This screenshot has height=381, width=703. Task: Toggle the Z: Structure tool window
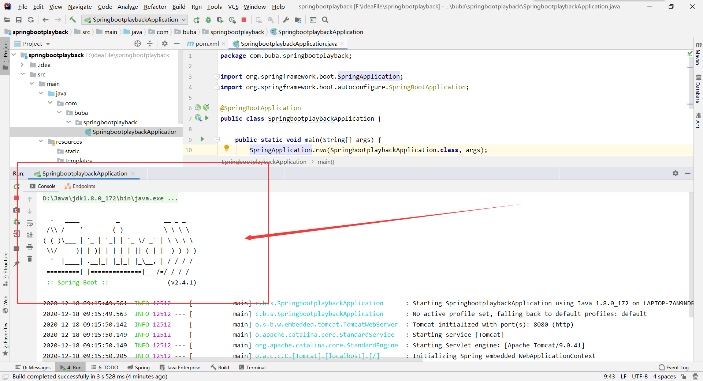click(x=5, y=269)
